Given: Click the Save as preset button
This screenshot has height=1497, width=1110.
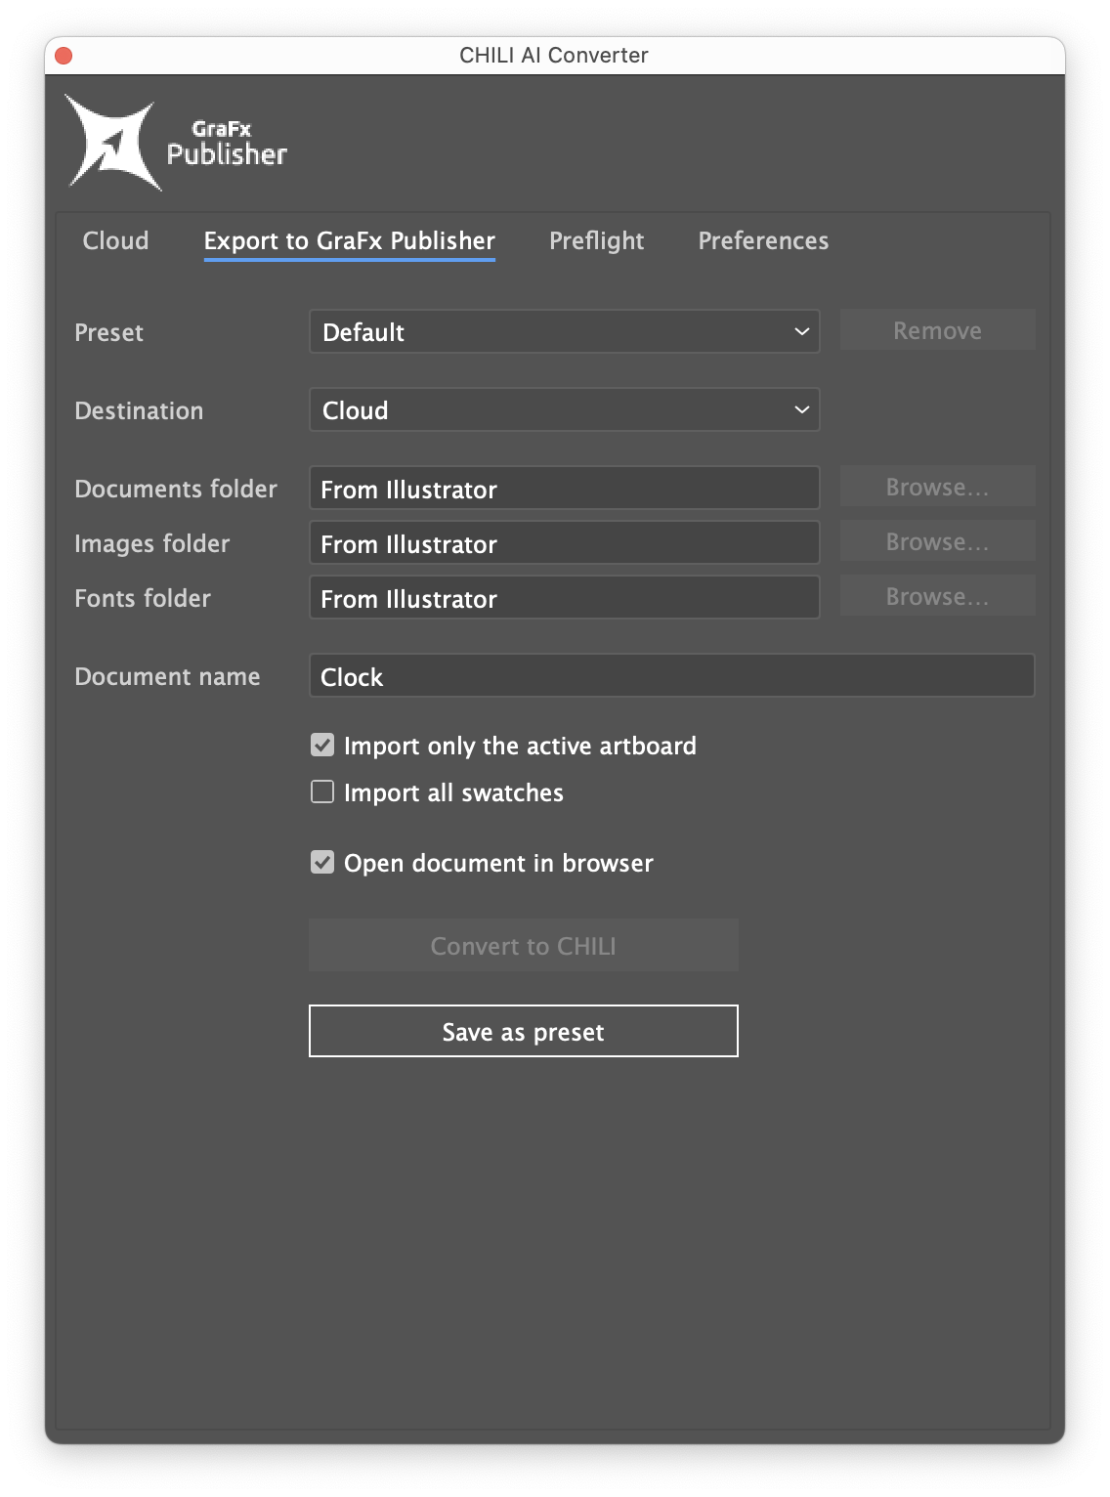Looking at the screenshot, I should coord(523,1031).
